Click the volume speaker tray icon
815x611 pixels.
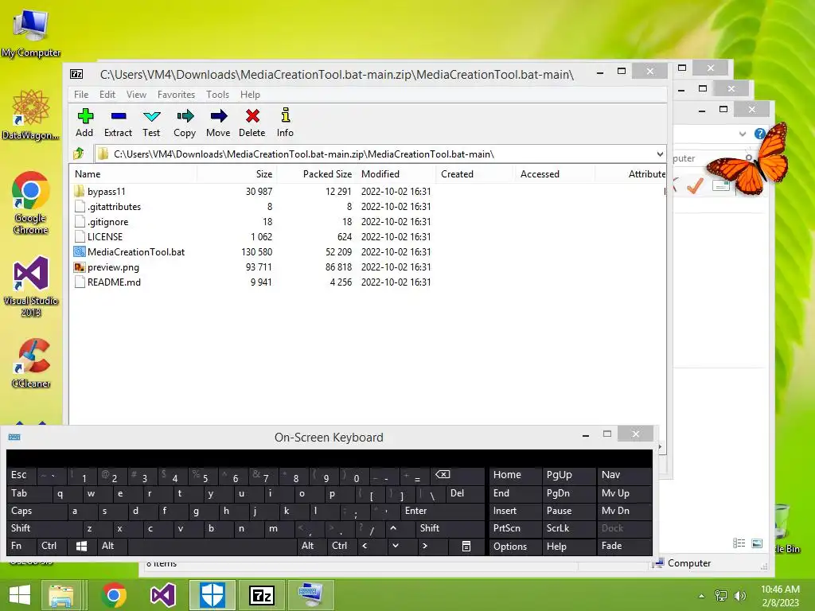739,596
